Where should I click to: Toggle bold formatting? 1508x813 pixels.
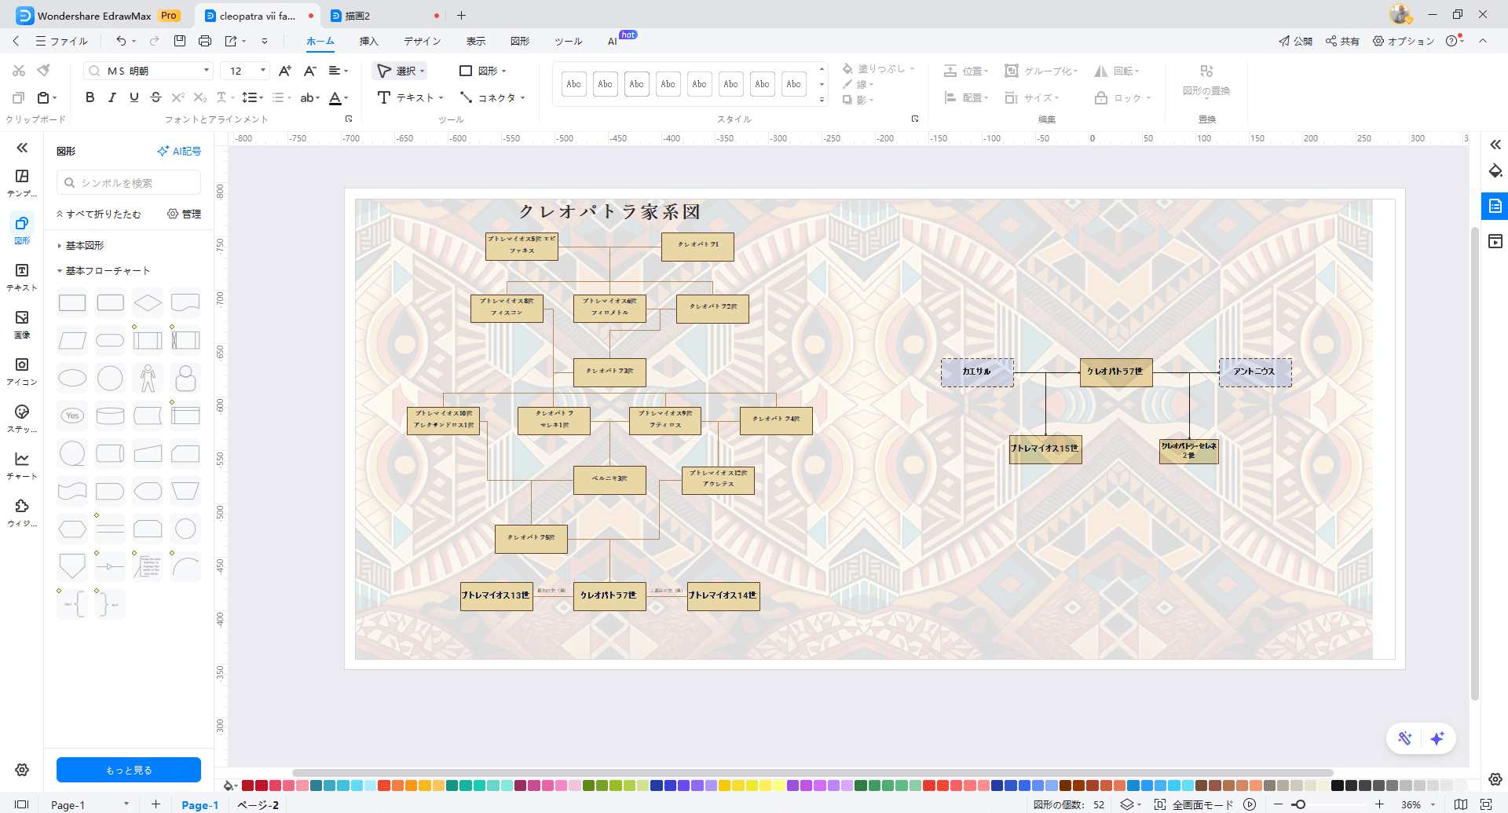point(89,97)
